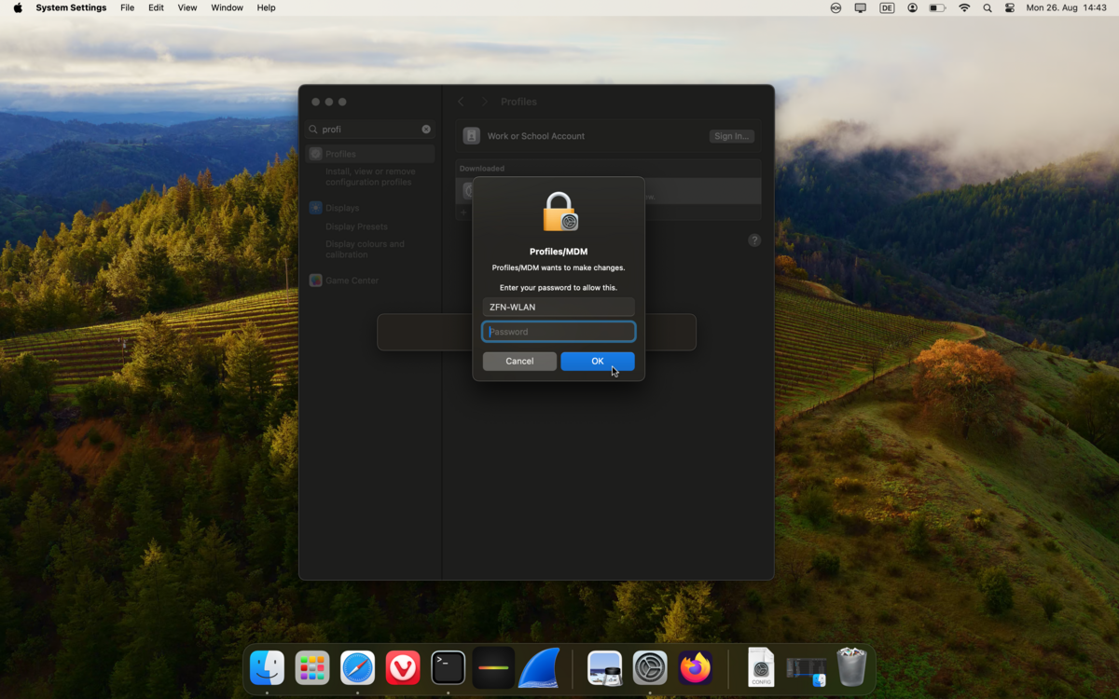Open Control Centre from menu bar
This screenshot has width=1119, height=699.
(1010, 7)
